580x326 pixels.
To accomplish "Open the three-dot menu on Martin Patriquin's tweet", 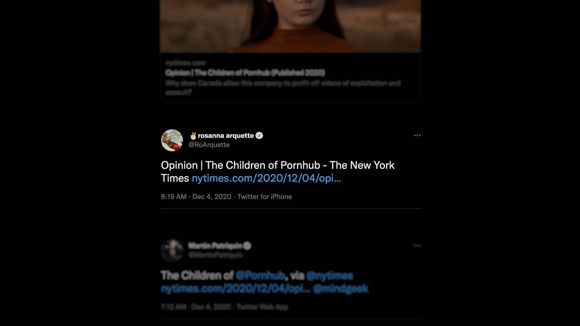I will (417, 246).
